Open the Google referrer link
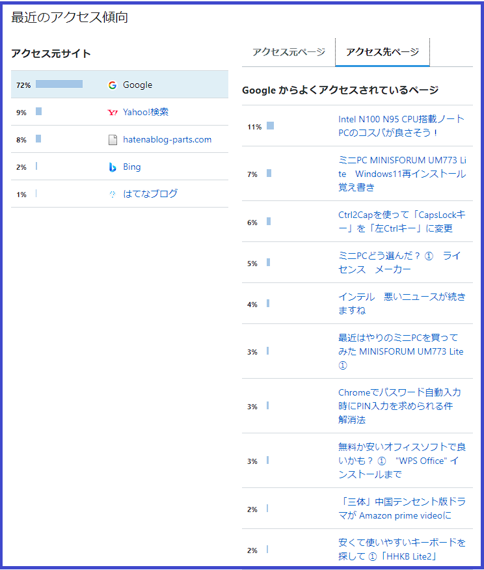 point(137,85)
